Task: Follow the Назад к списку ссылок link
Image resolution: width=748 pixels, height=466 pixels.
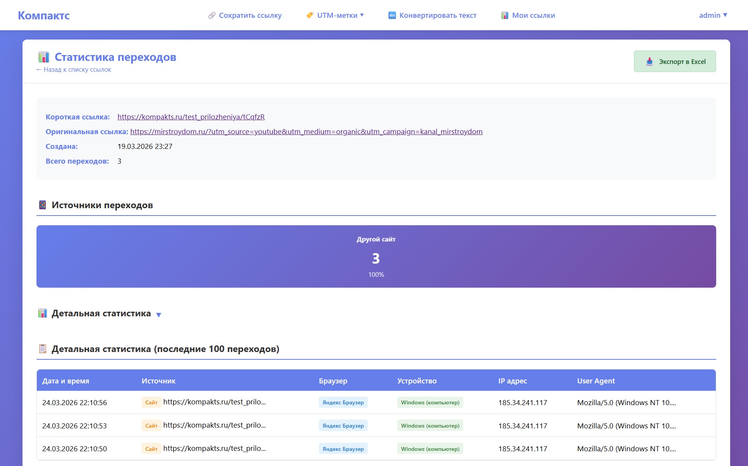Action: pos(74,70)
